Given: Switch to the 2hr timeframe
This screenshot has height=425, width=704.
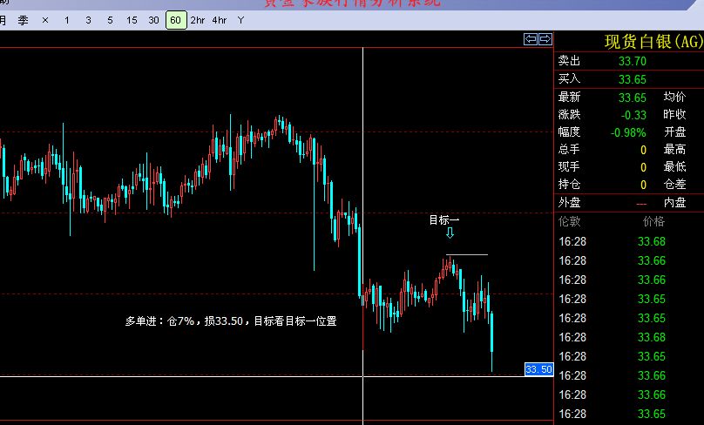Looking at the screenshot, I should 198,20.
